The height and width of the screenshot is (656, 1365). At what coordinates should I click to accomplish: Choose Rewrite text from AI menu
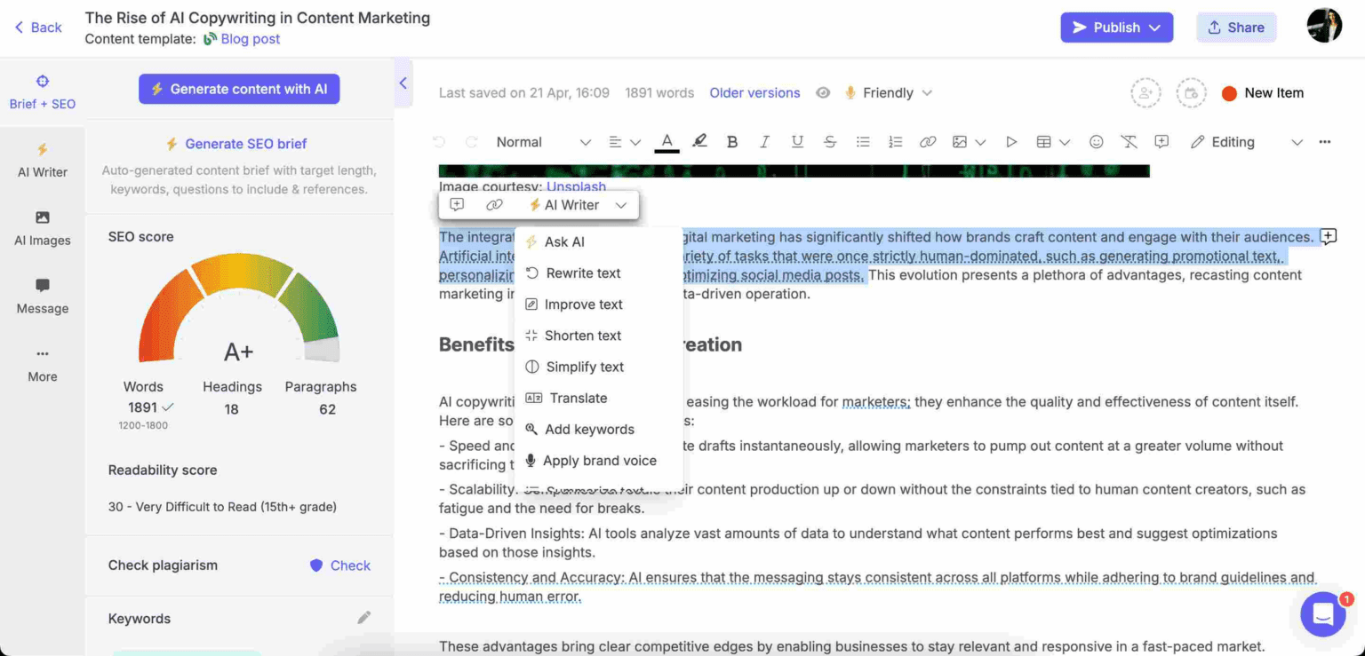[584, 273]
